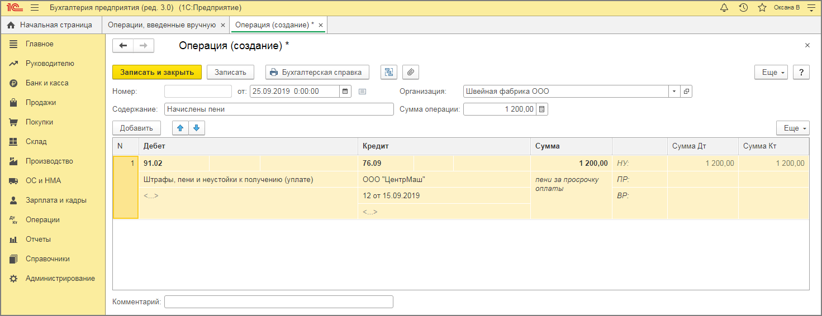Switch to Операции, введенные вручную tab

[161, 25]
